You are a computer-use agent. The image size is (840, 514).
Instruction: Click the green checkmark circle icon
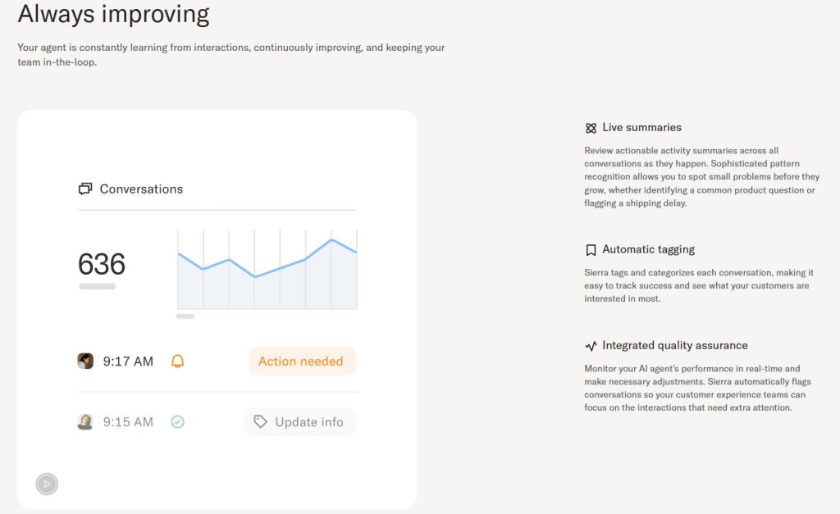click(177, 422)
